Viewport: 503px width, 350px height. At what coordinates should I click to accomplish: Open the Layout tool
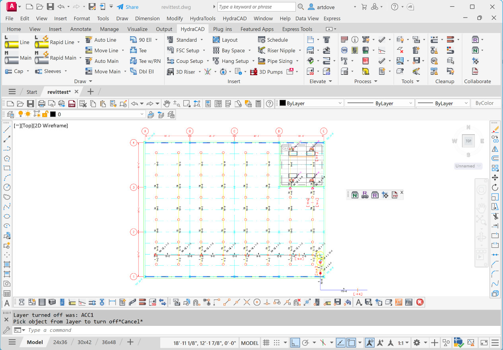tap(225, 40)
